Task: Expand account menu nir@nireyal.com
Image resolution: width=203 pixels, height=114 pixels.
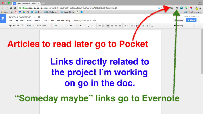Action: (x=191, y=16)
